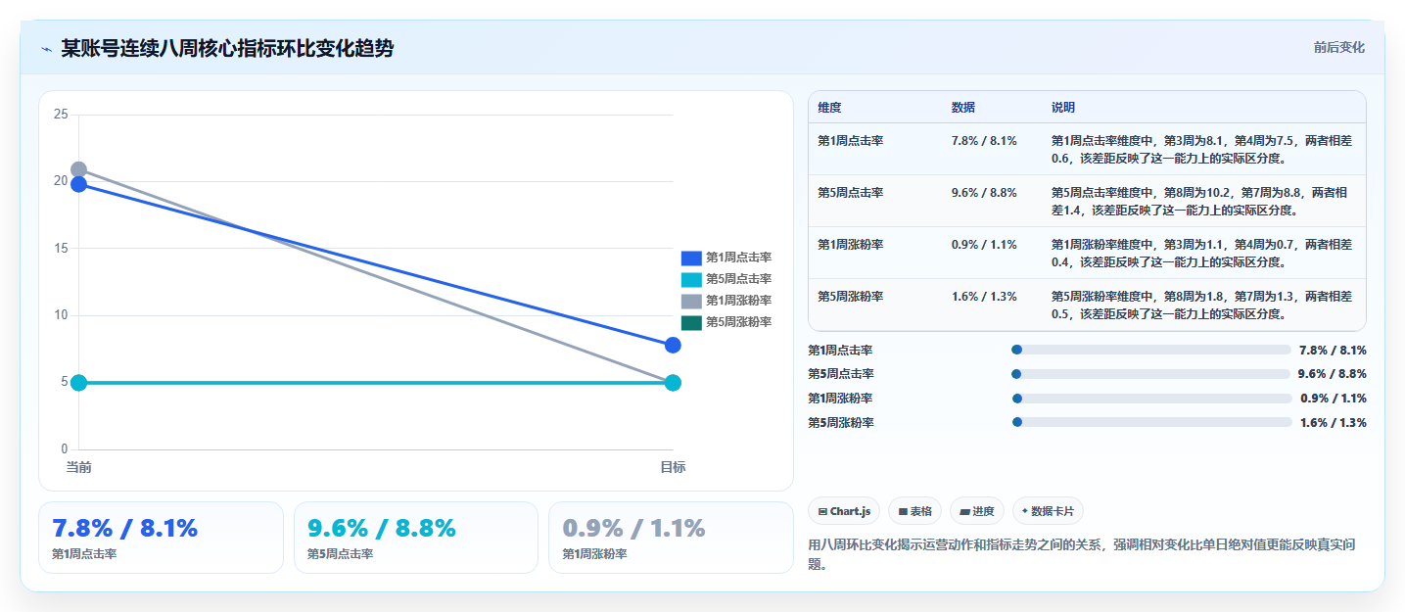Viewport: 1405px width, 612px height.
Task: Toggle the 第5周点击率 legend swatch
Action: pos(691,279)
